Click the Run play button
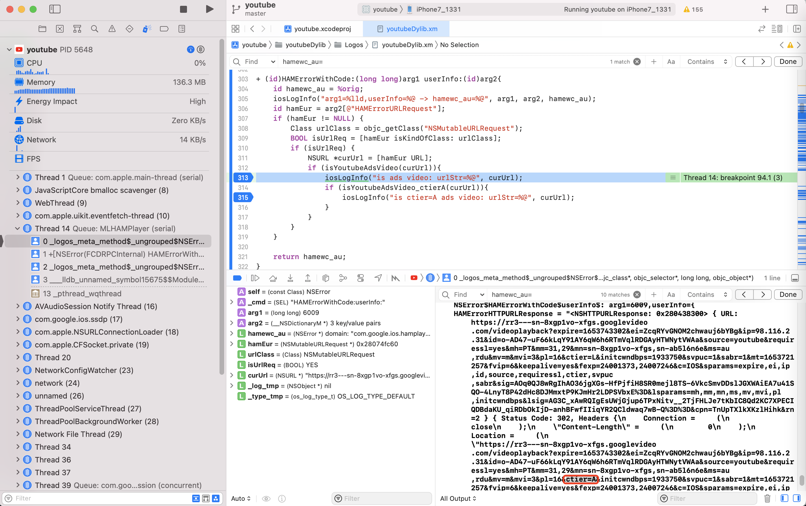Screen dimensions: 806x506 (209, 9)
